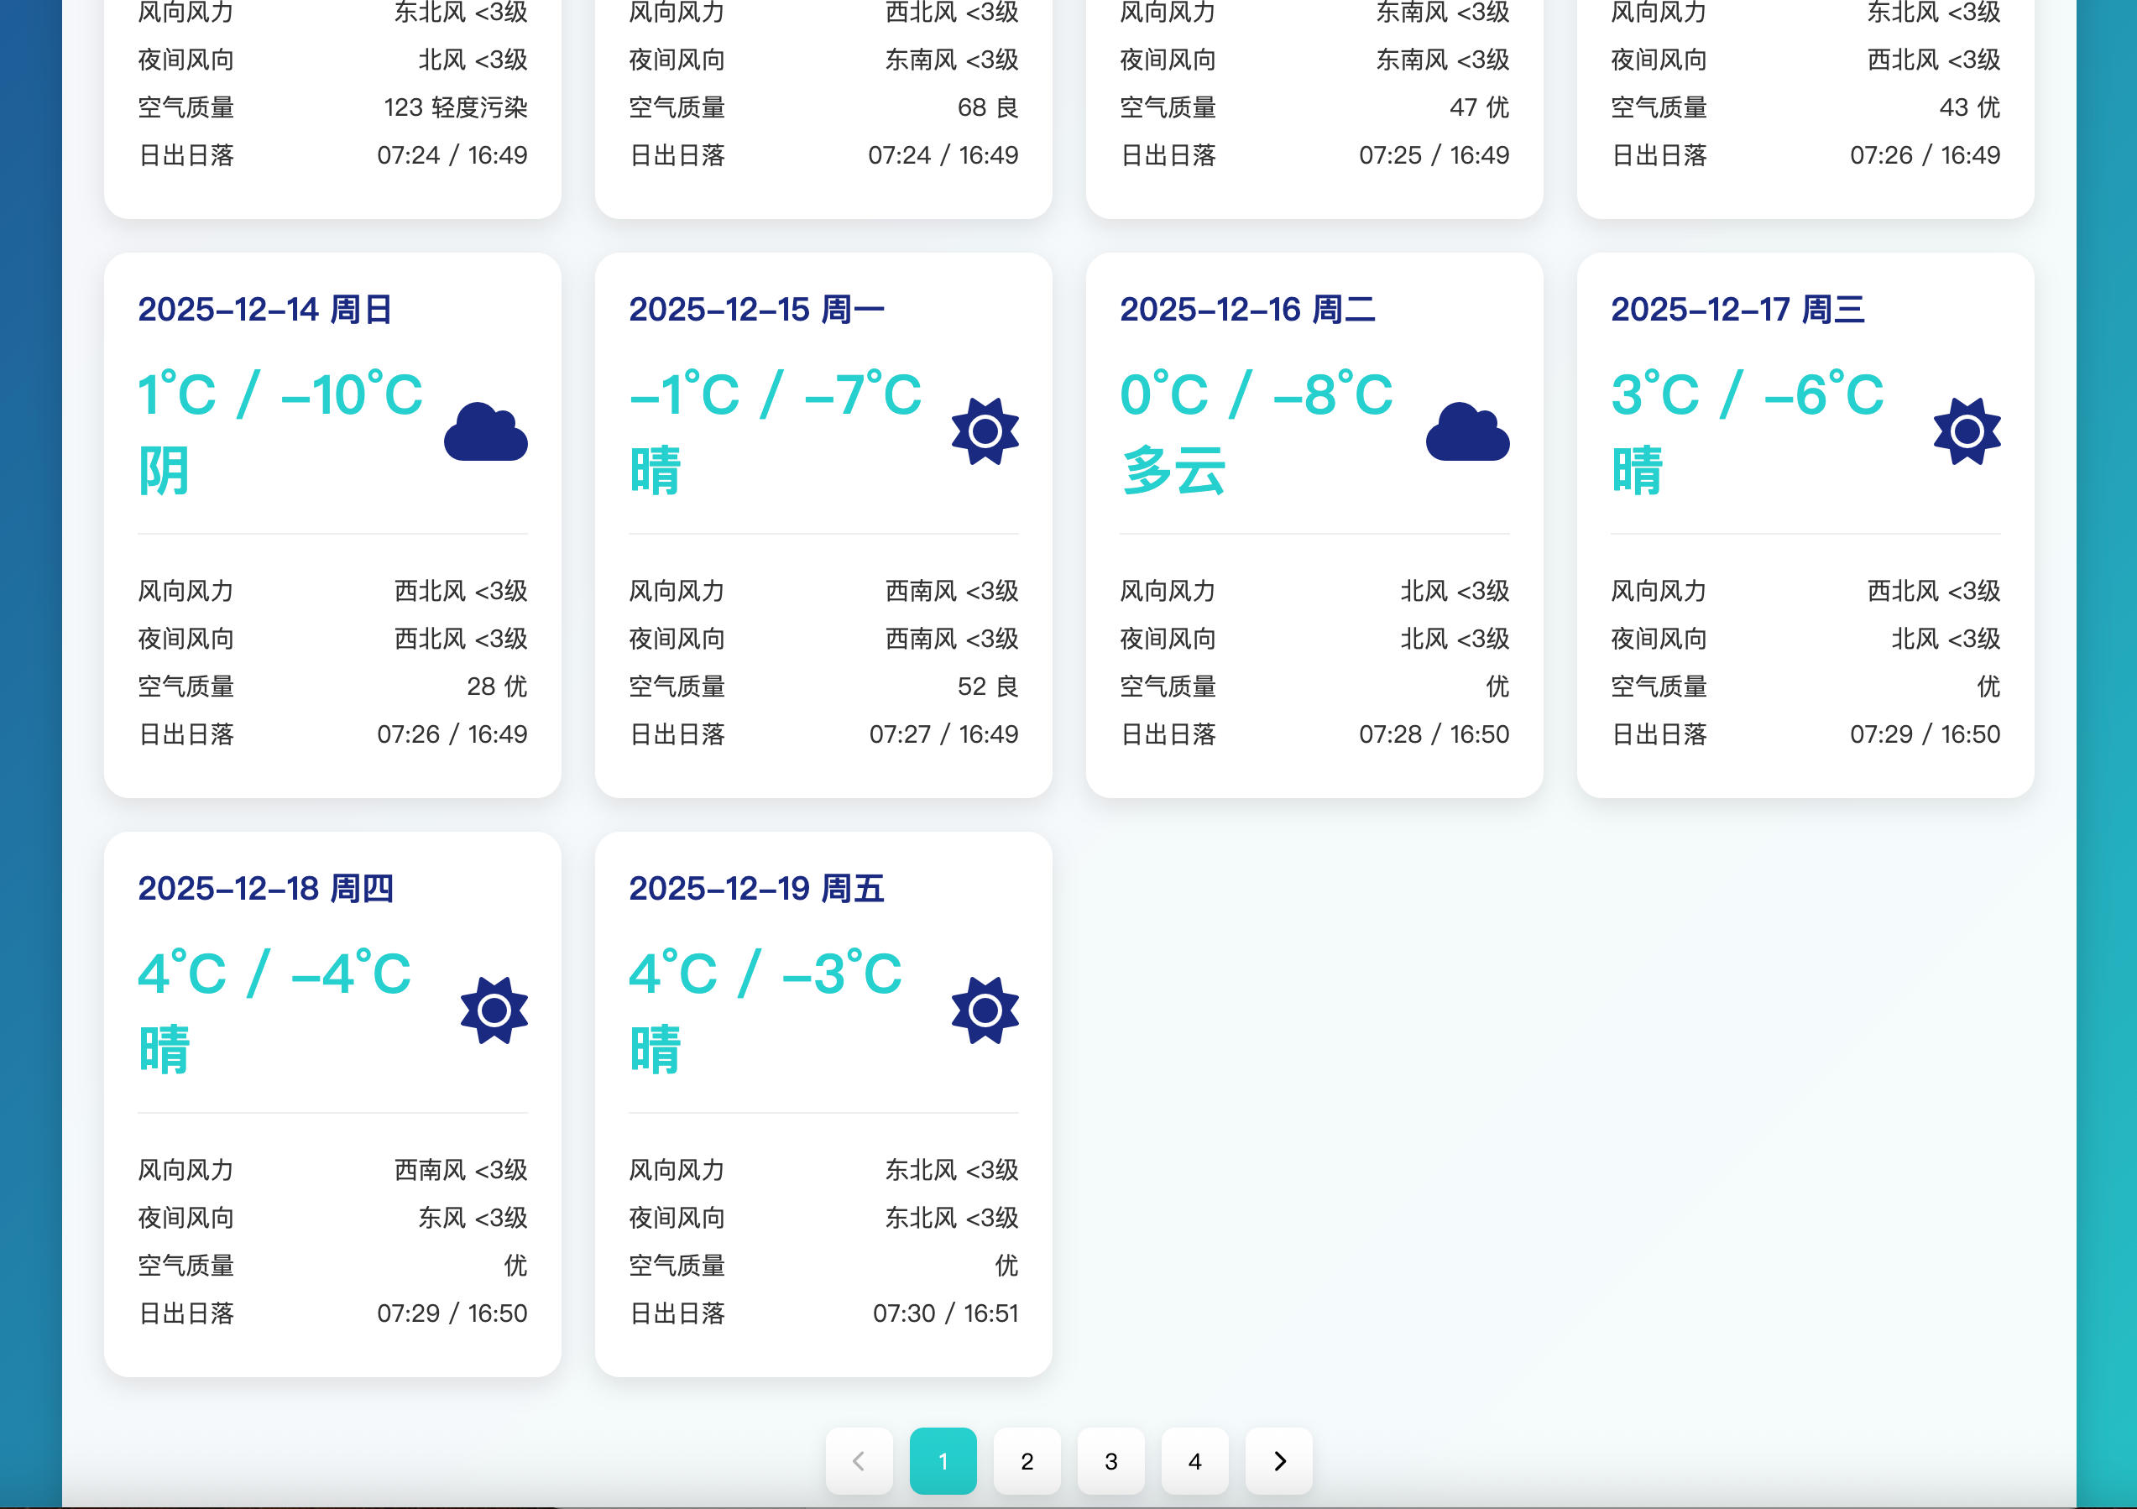Viewport: 2137px width, 1509px height.
Task: Click the air quality value 68 良
Action: pos(988,107)
